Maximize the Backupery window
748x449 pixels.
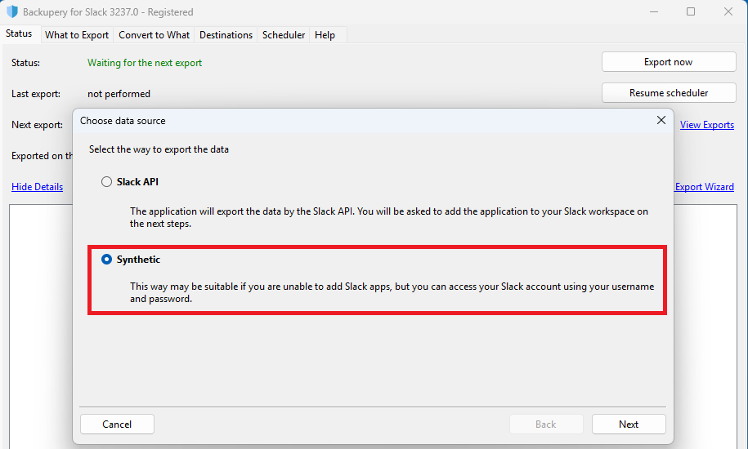point(690,12)
